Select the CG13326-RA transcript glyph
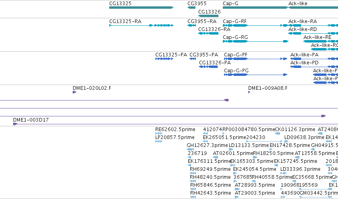Viewport: 338px width, 199px height. tap(208, 33)
